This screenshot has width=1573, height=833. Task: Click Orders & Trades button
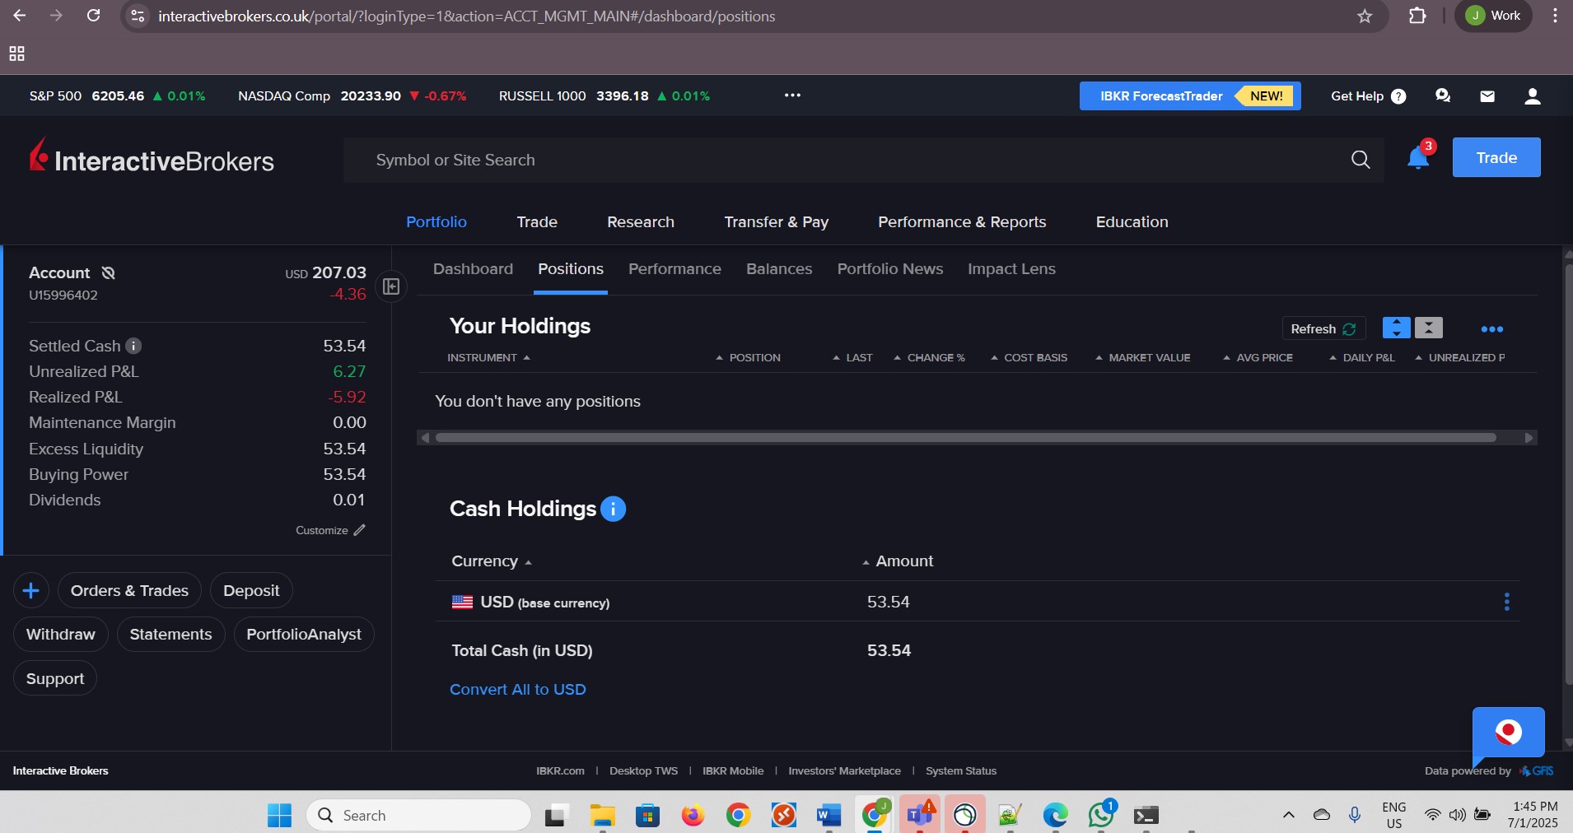[x=129, y=590]
